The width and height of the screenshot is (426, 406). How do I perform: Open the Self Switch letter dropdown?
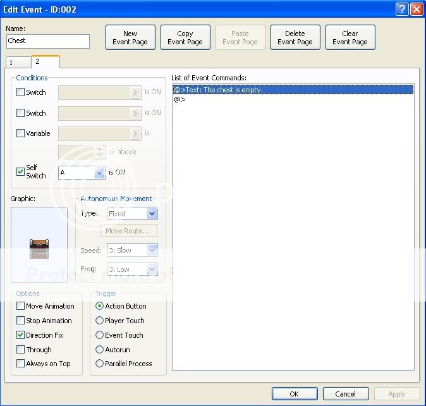pyautogui.click(x=99, y=173)
